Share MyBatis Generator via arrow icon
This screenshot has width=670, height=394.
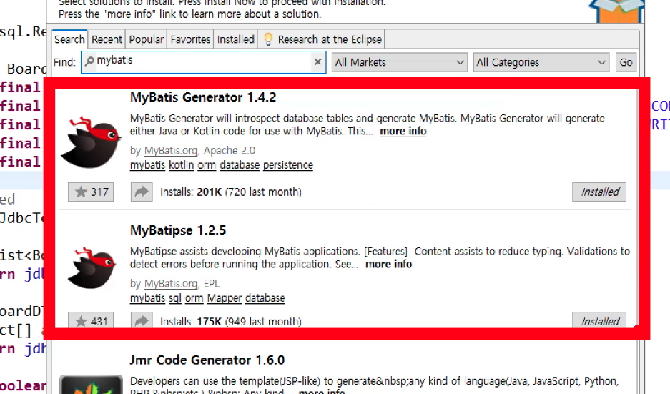142,192
